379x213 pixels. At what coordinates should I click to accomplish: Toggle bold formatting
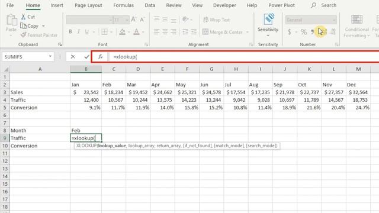tap(70, 31)
